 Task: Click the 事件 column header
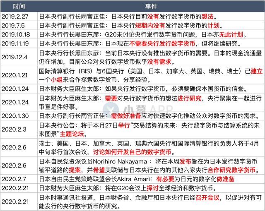point(151,7)
